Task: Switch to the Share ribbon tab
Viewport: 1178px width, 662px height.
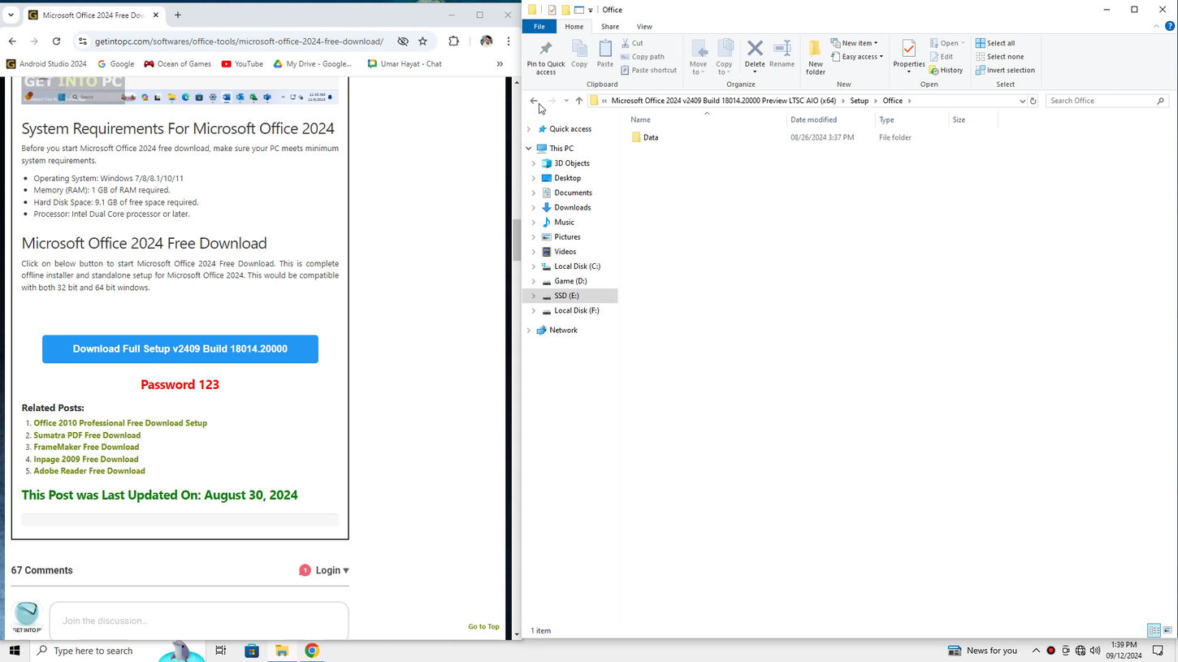Action: (x=610, y=27)
